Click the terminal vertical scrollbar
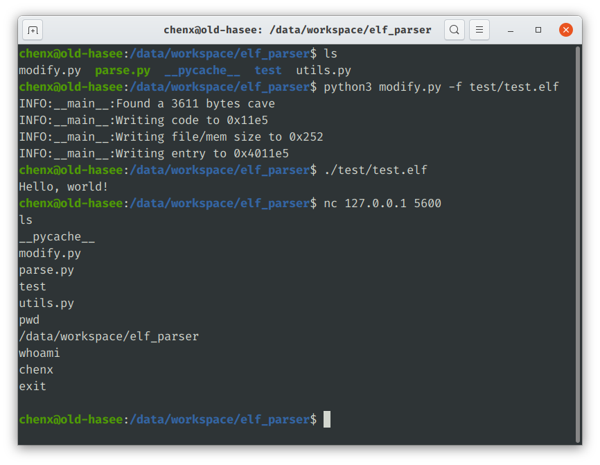600x465 pixels. (579, 244)
